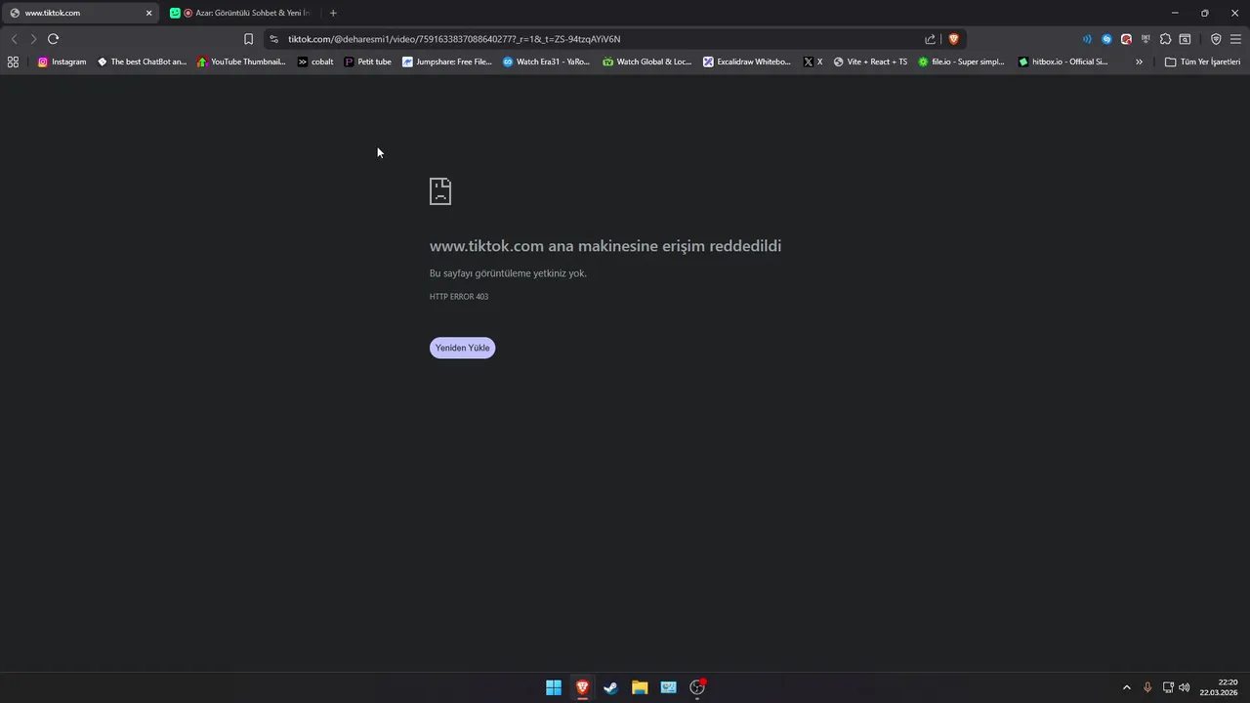
Task: Open the clock and date 22:20
Action: [1219, 687]
